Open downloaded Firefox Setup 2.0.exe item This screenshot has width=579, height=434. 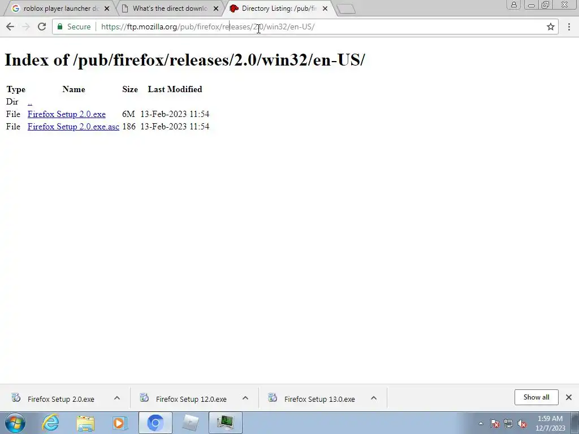click(60, 399)
